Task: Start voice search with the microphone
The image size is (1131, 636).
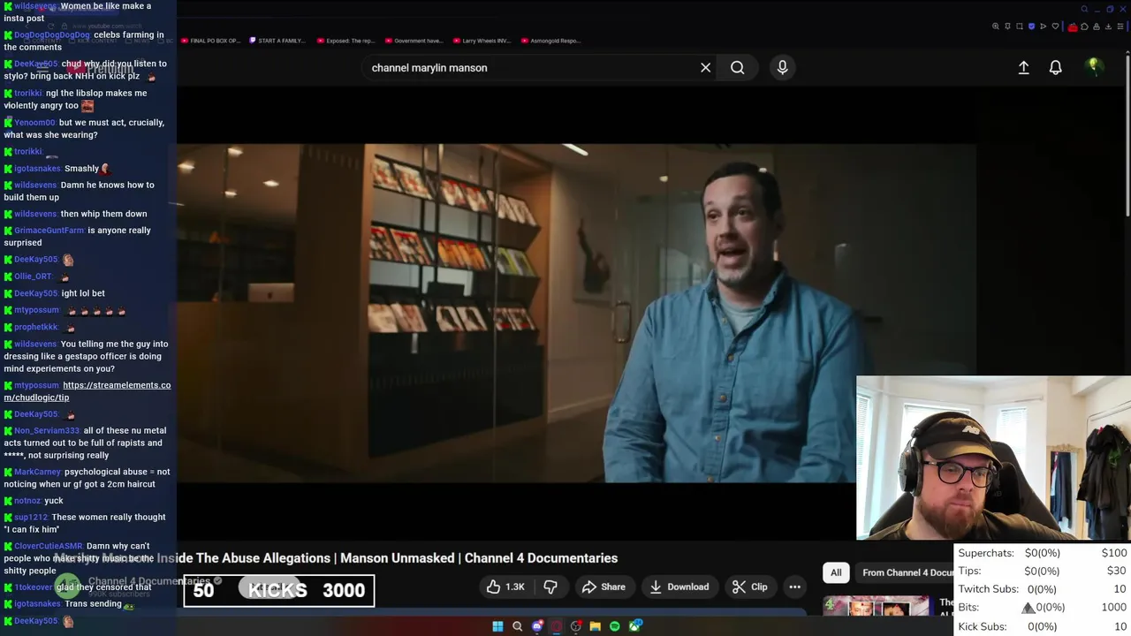Action: [x=782, y=67]
